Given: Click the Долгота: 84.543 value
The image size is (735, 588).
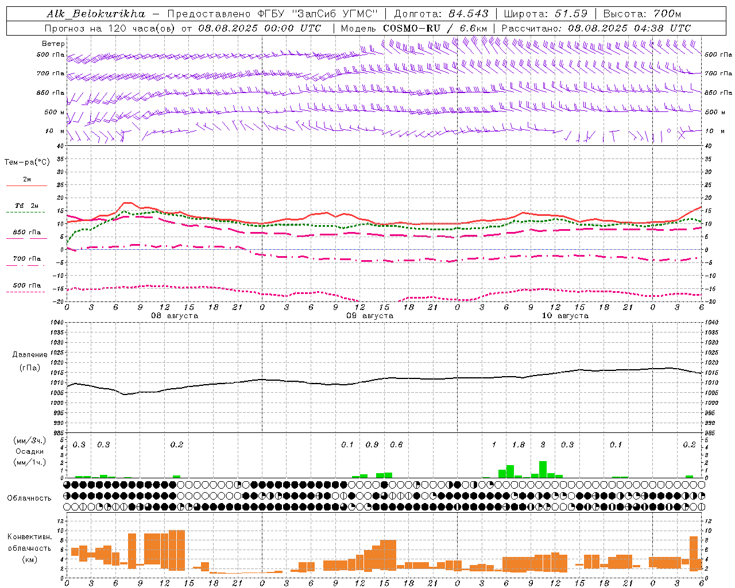Looking at the screenshot, I should [x=442, y=14].
